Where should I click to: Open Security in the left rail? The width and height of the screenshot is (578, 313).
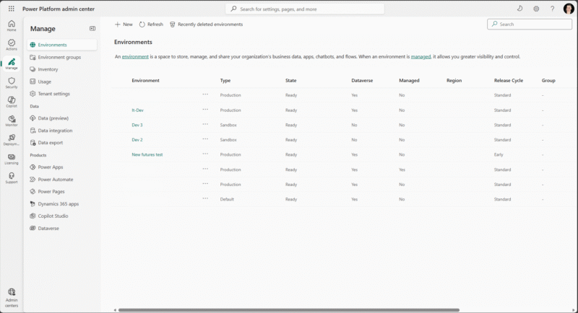[x=12, y=83]
